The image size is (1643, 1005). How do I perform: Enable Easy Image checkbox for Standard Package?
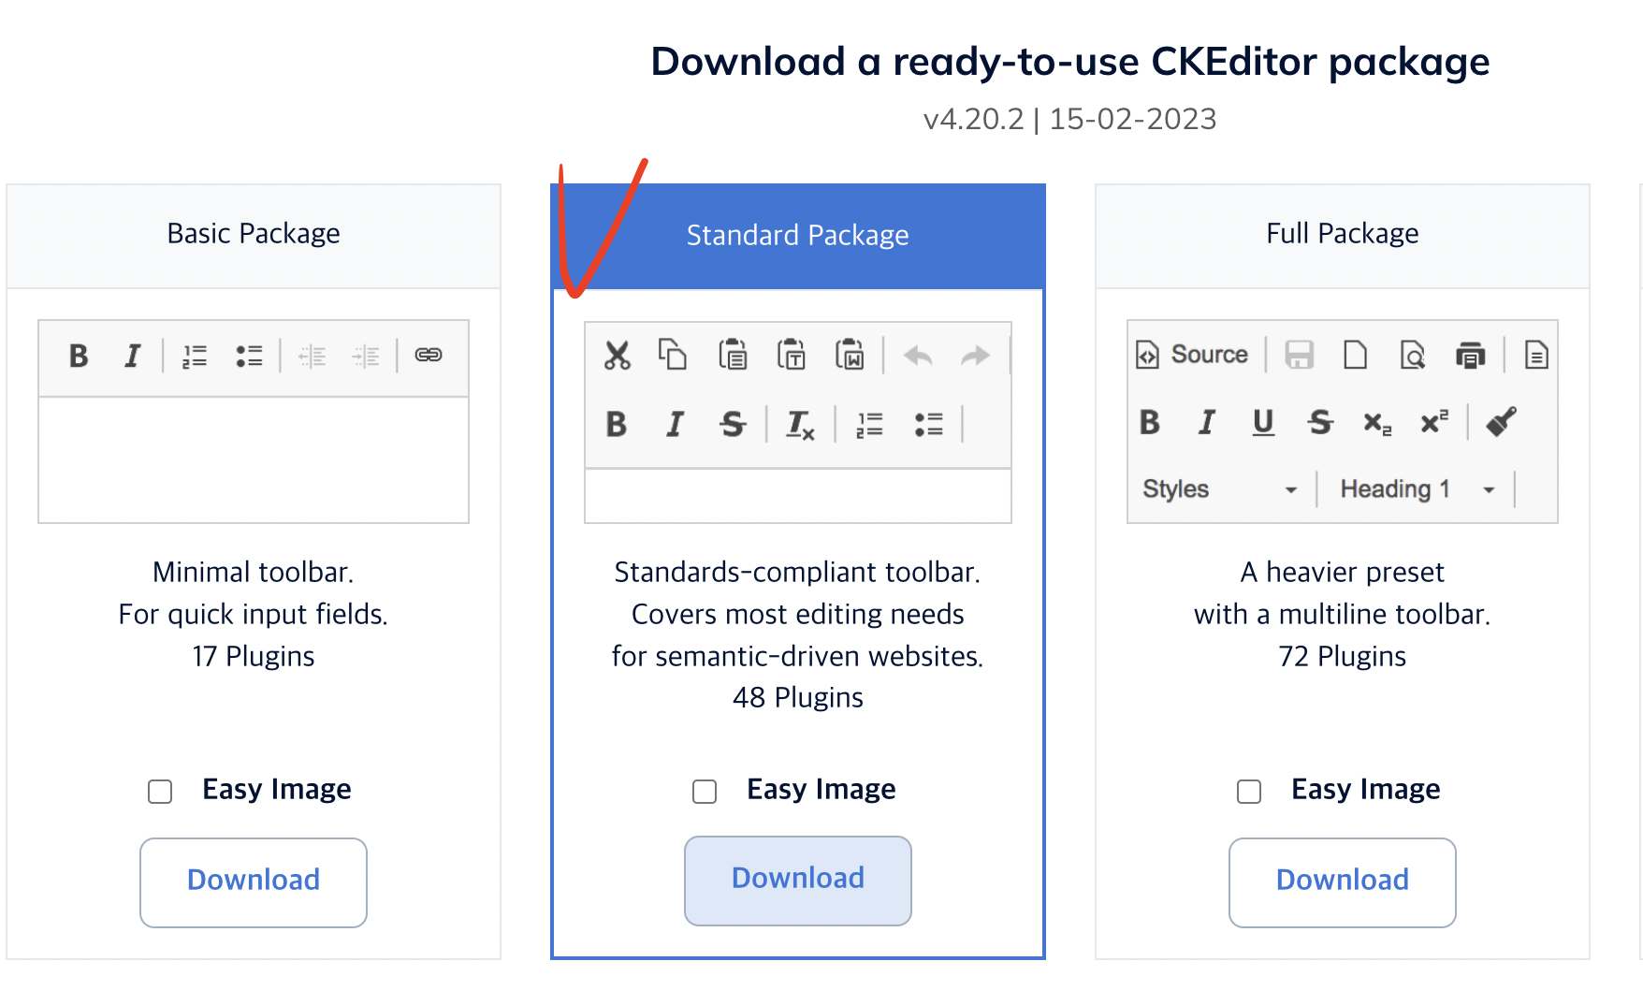point(705,792)
